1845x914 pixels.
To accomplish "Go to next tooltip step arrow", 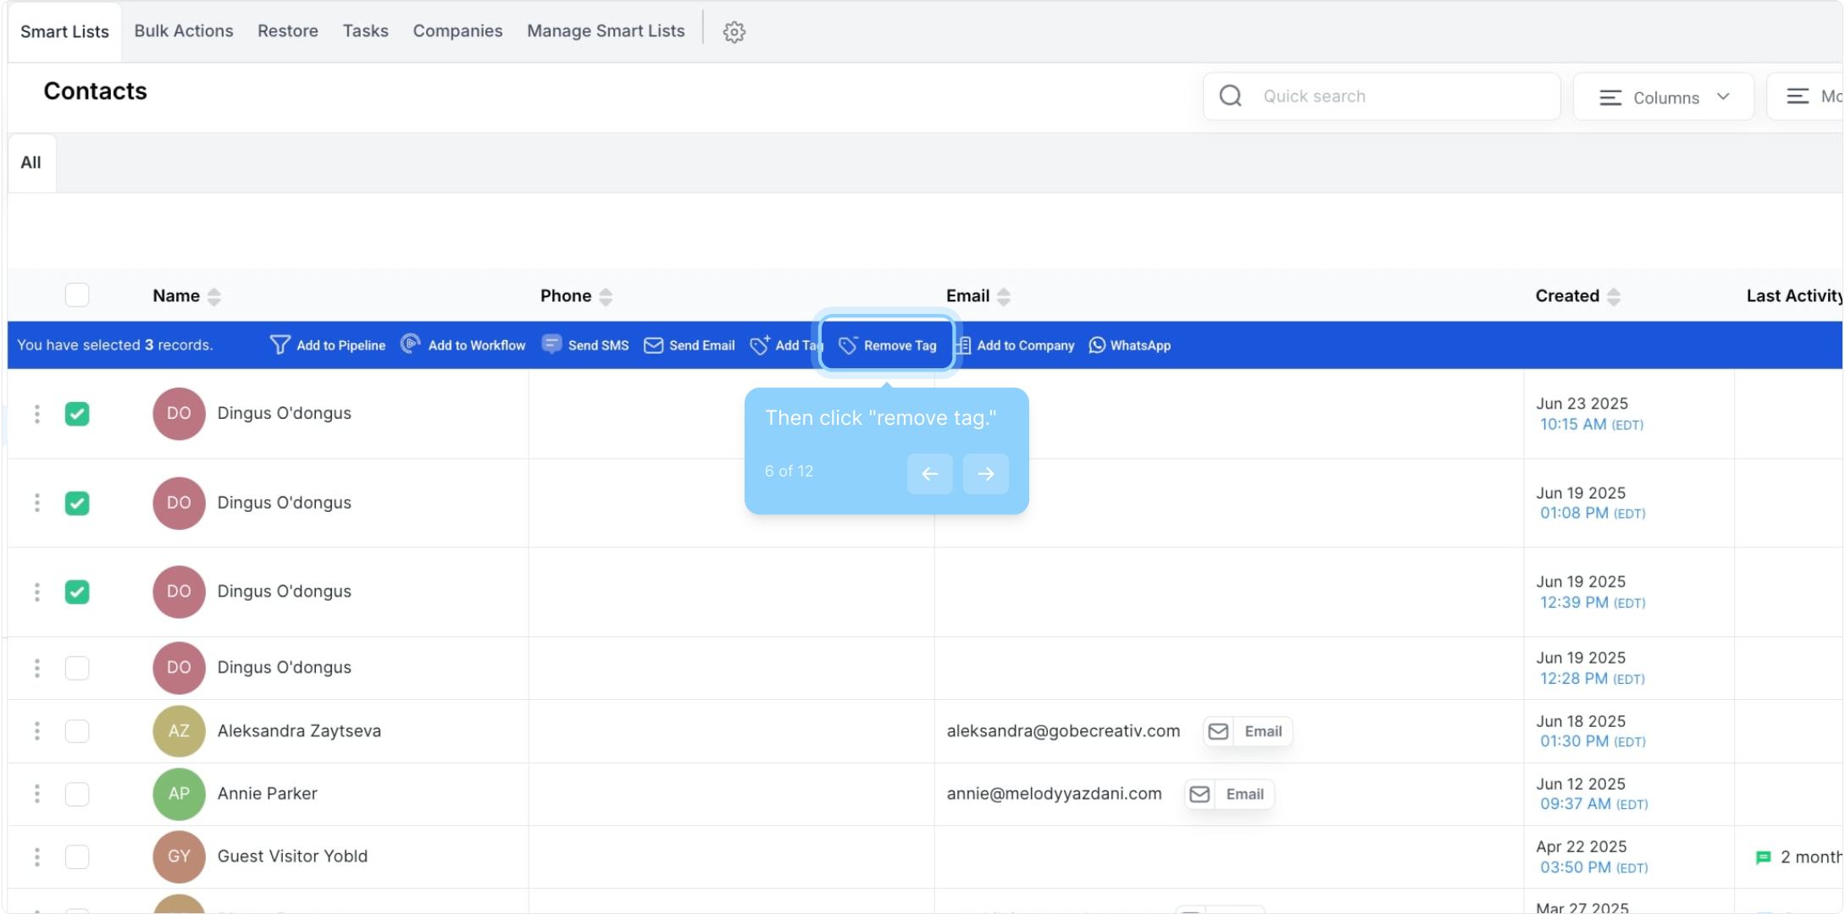I will tap(985, 473).
